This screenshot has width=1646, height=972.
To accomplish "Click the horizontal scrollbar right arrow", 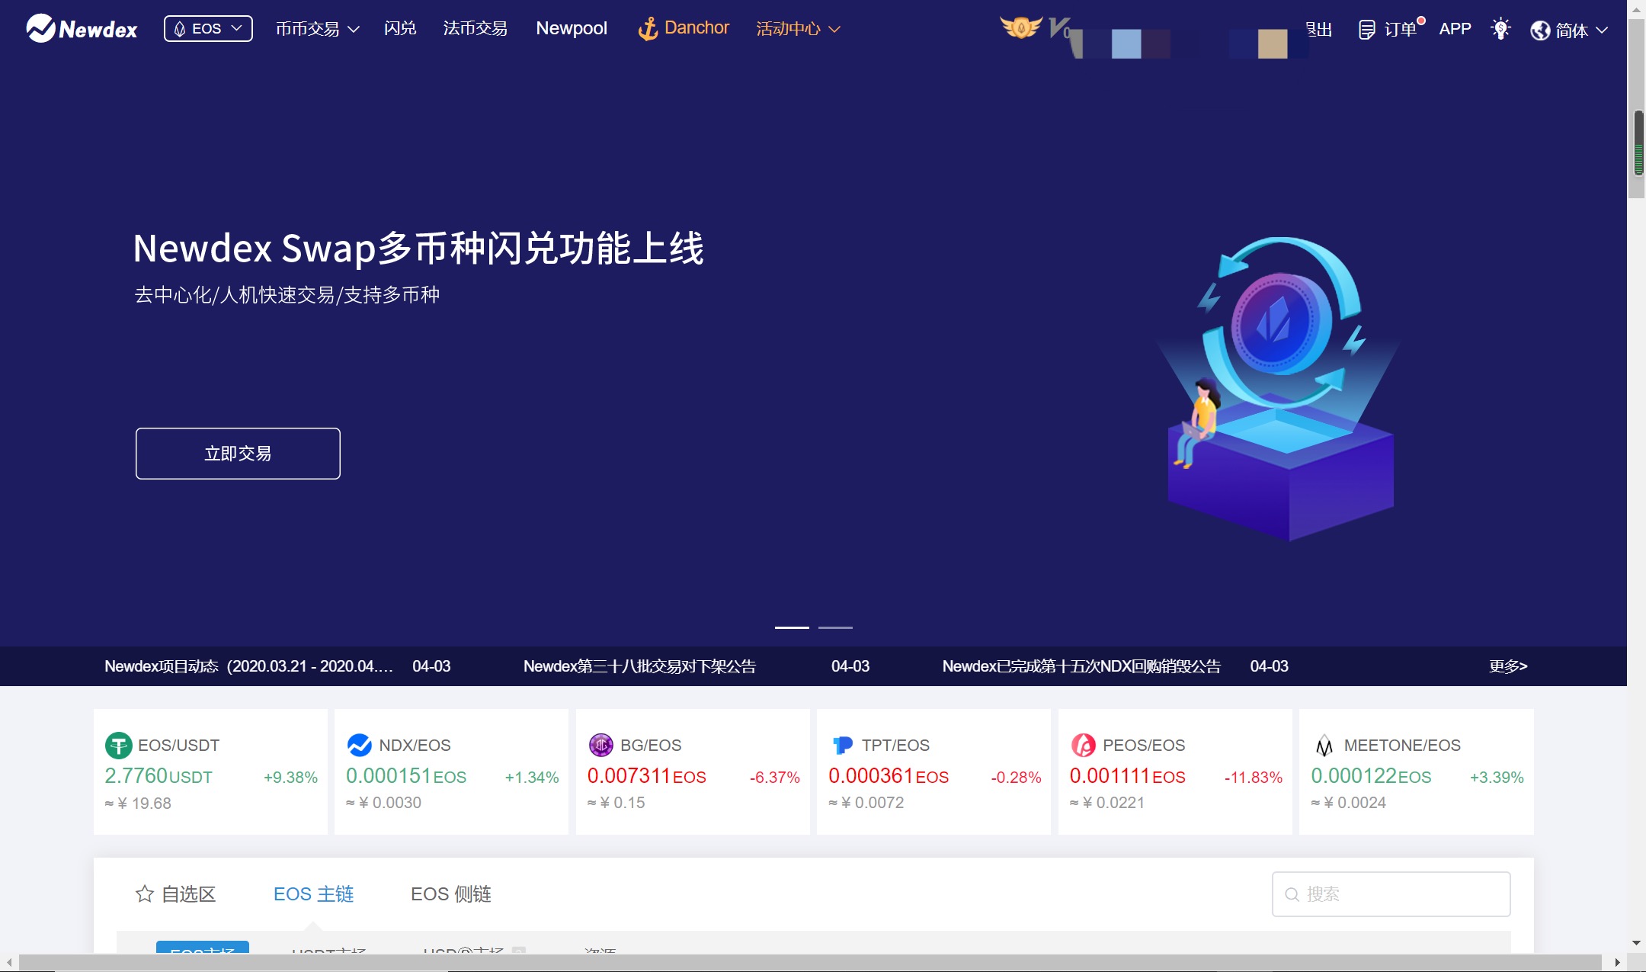I will (x=1617, y=963).
